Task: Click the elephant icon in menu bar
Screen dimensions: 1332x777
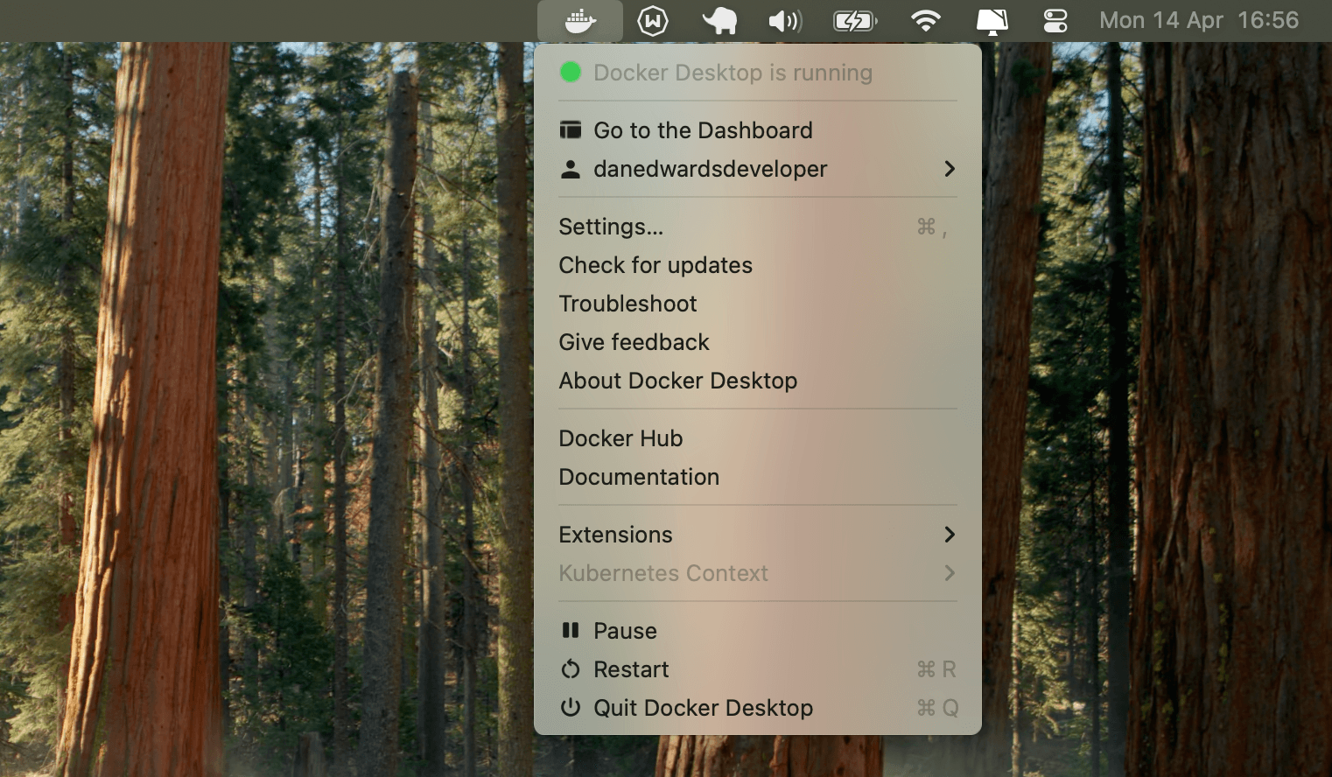Action: point(719,20)
